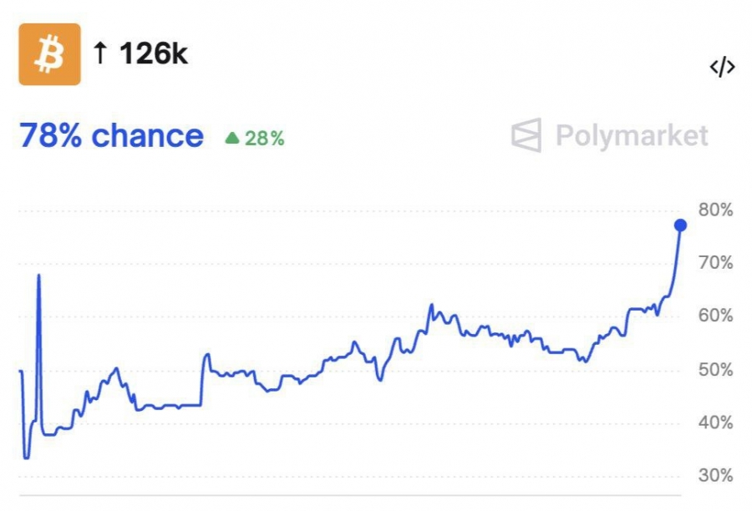
Task: Click the 78% chance text
Action: click(111, 135)
